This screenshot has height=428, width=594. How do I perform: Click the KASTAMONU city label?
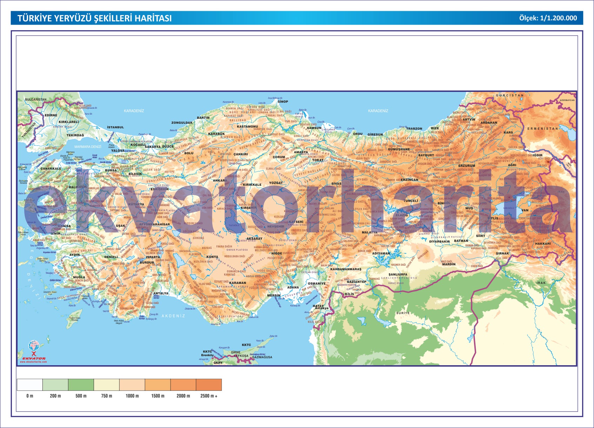(x=247, y=126)
